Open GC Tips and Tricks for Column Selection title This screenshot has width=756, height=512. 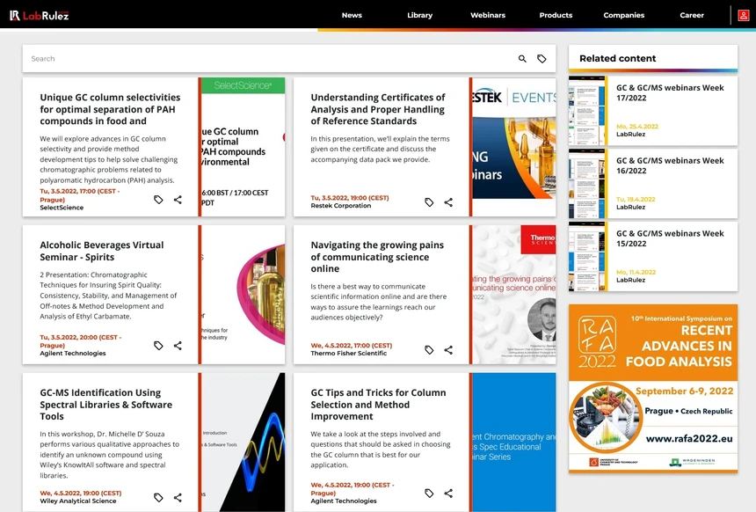[x=379, y=405]
